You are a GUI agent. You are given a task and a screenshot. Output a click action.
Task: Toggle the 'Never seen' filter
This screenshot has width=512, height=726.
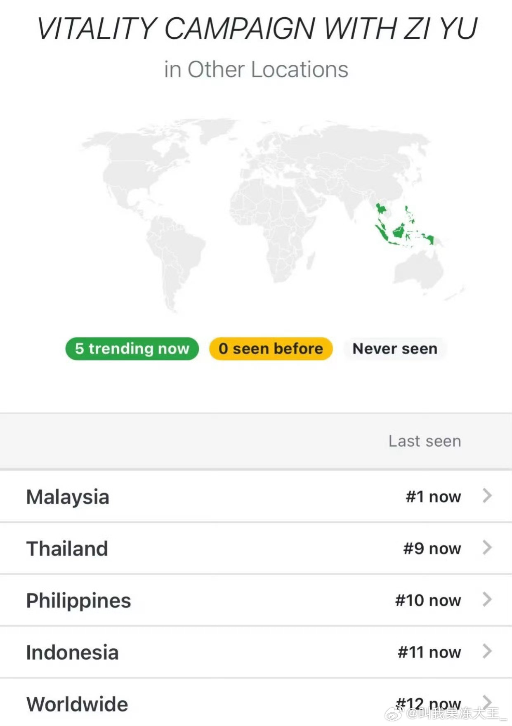click(395, 349)
